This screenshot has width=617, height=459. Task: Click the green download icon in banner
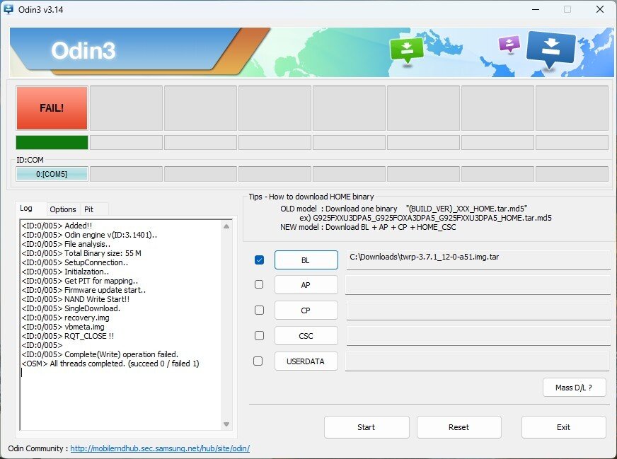click(407, 50)
